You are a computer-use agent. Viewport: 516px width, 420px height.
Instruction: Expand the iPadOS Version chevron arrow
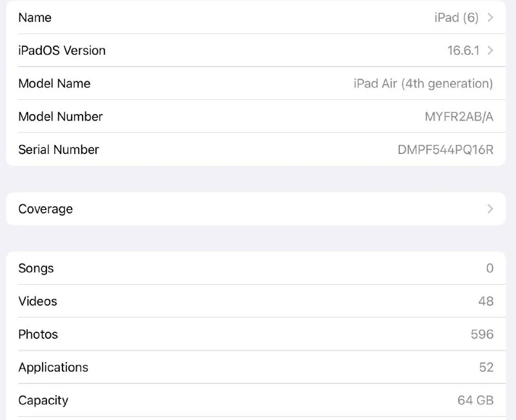pos(490,50)
